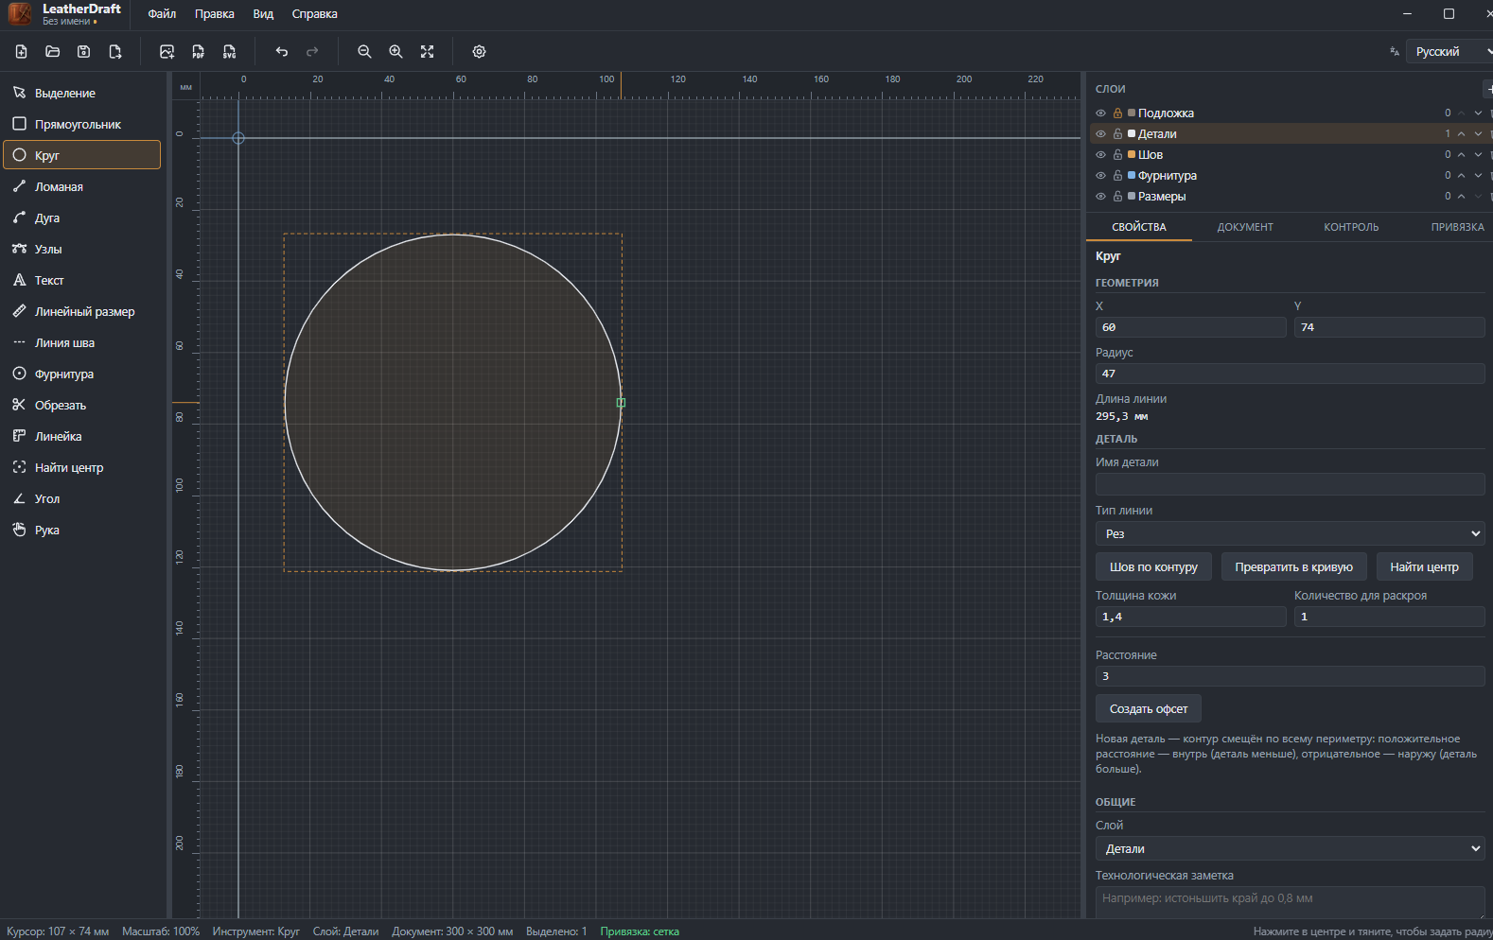Move the Детали layer up

click(1462, 134)
